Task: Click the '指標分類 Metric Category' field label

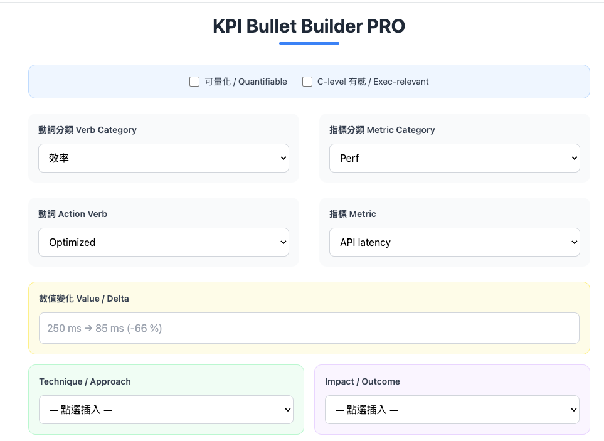Action: (382, 130)
